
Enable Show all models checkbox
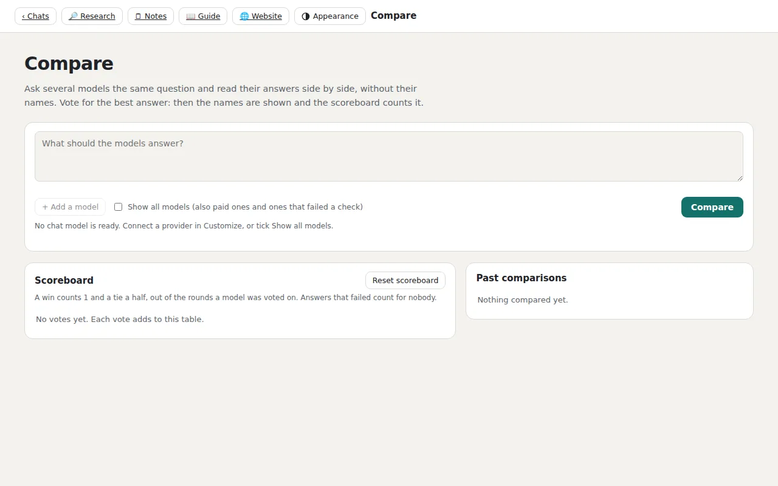pos(119,207)
